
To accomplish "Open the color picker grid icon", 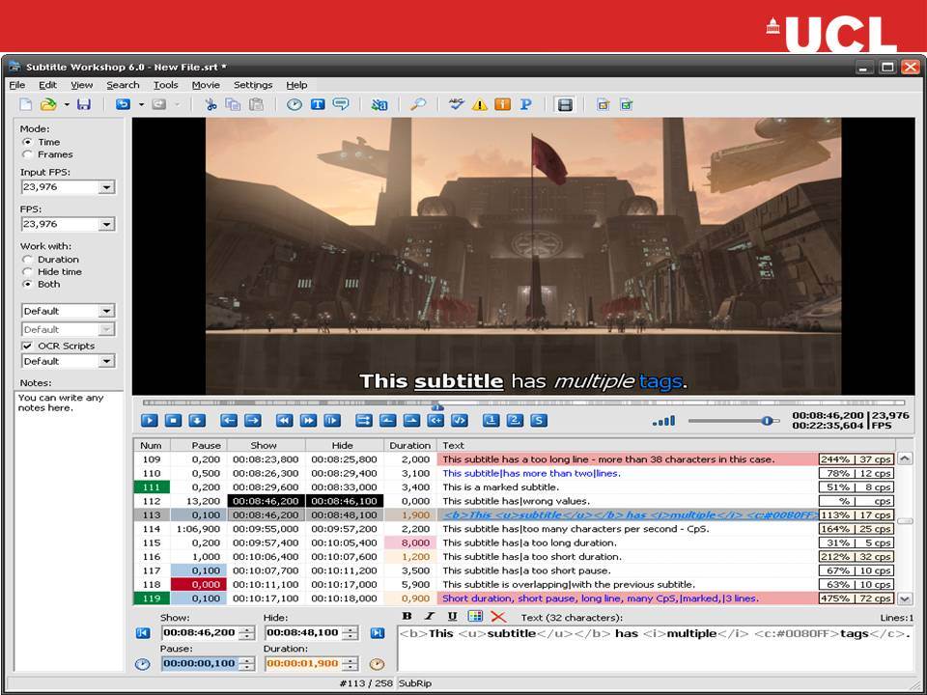I will pyautogui.click(x=475, y=617).
